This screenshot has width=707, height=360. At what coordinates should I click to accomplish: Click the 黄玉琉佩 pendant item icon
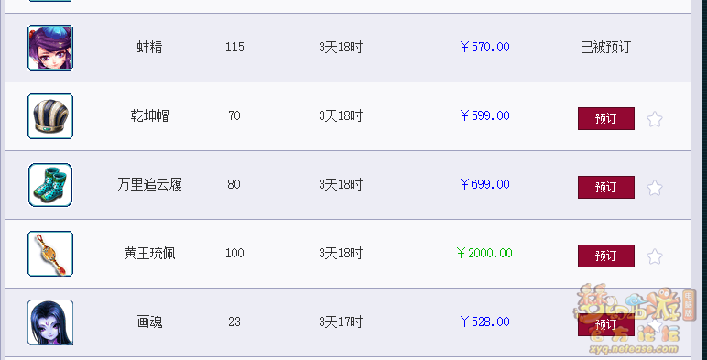[x=50, y=254]
